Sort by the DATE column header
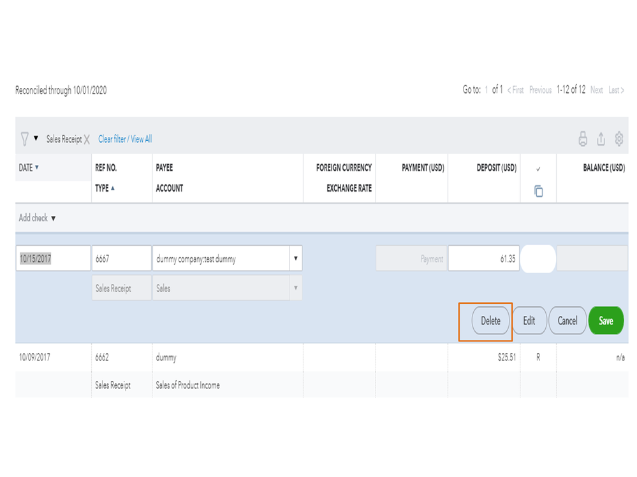The height and width of the screenshot is (477, 637). coord(29,167)
